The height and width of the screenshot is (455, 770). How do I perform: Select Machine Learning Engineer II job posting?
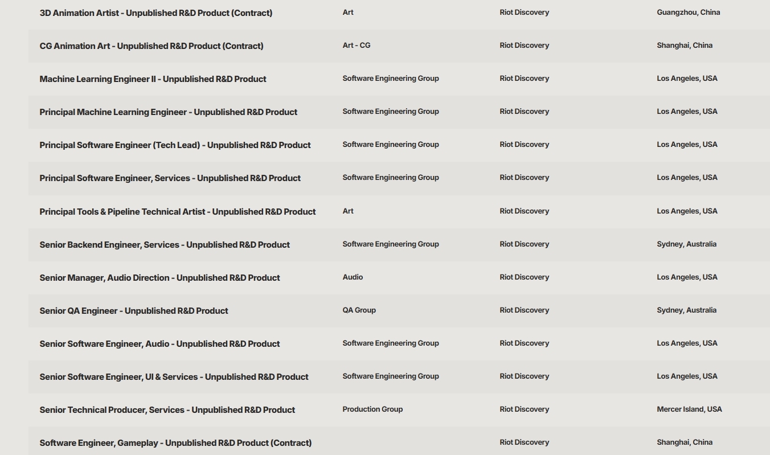(153, 79)
